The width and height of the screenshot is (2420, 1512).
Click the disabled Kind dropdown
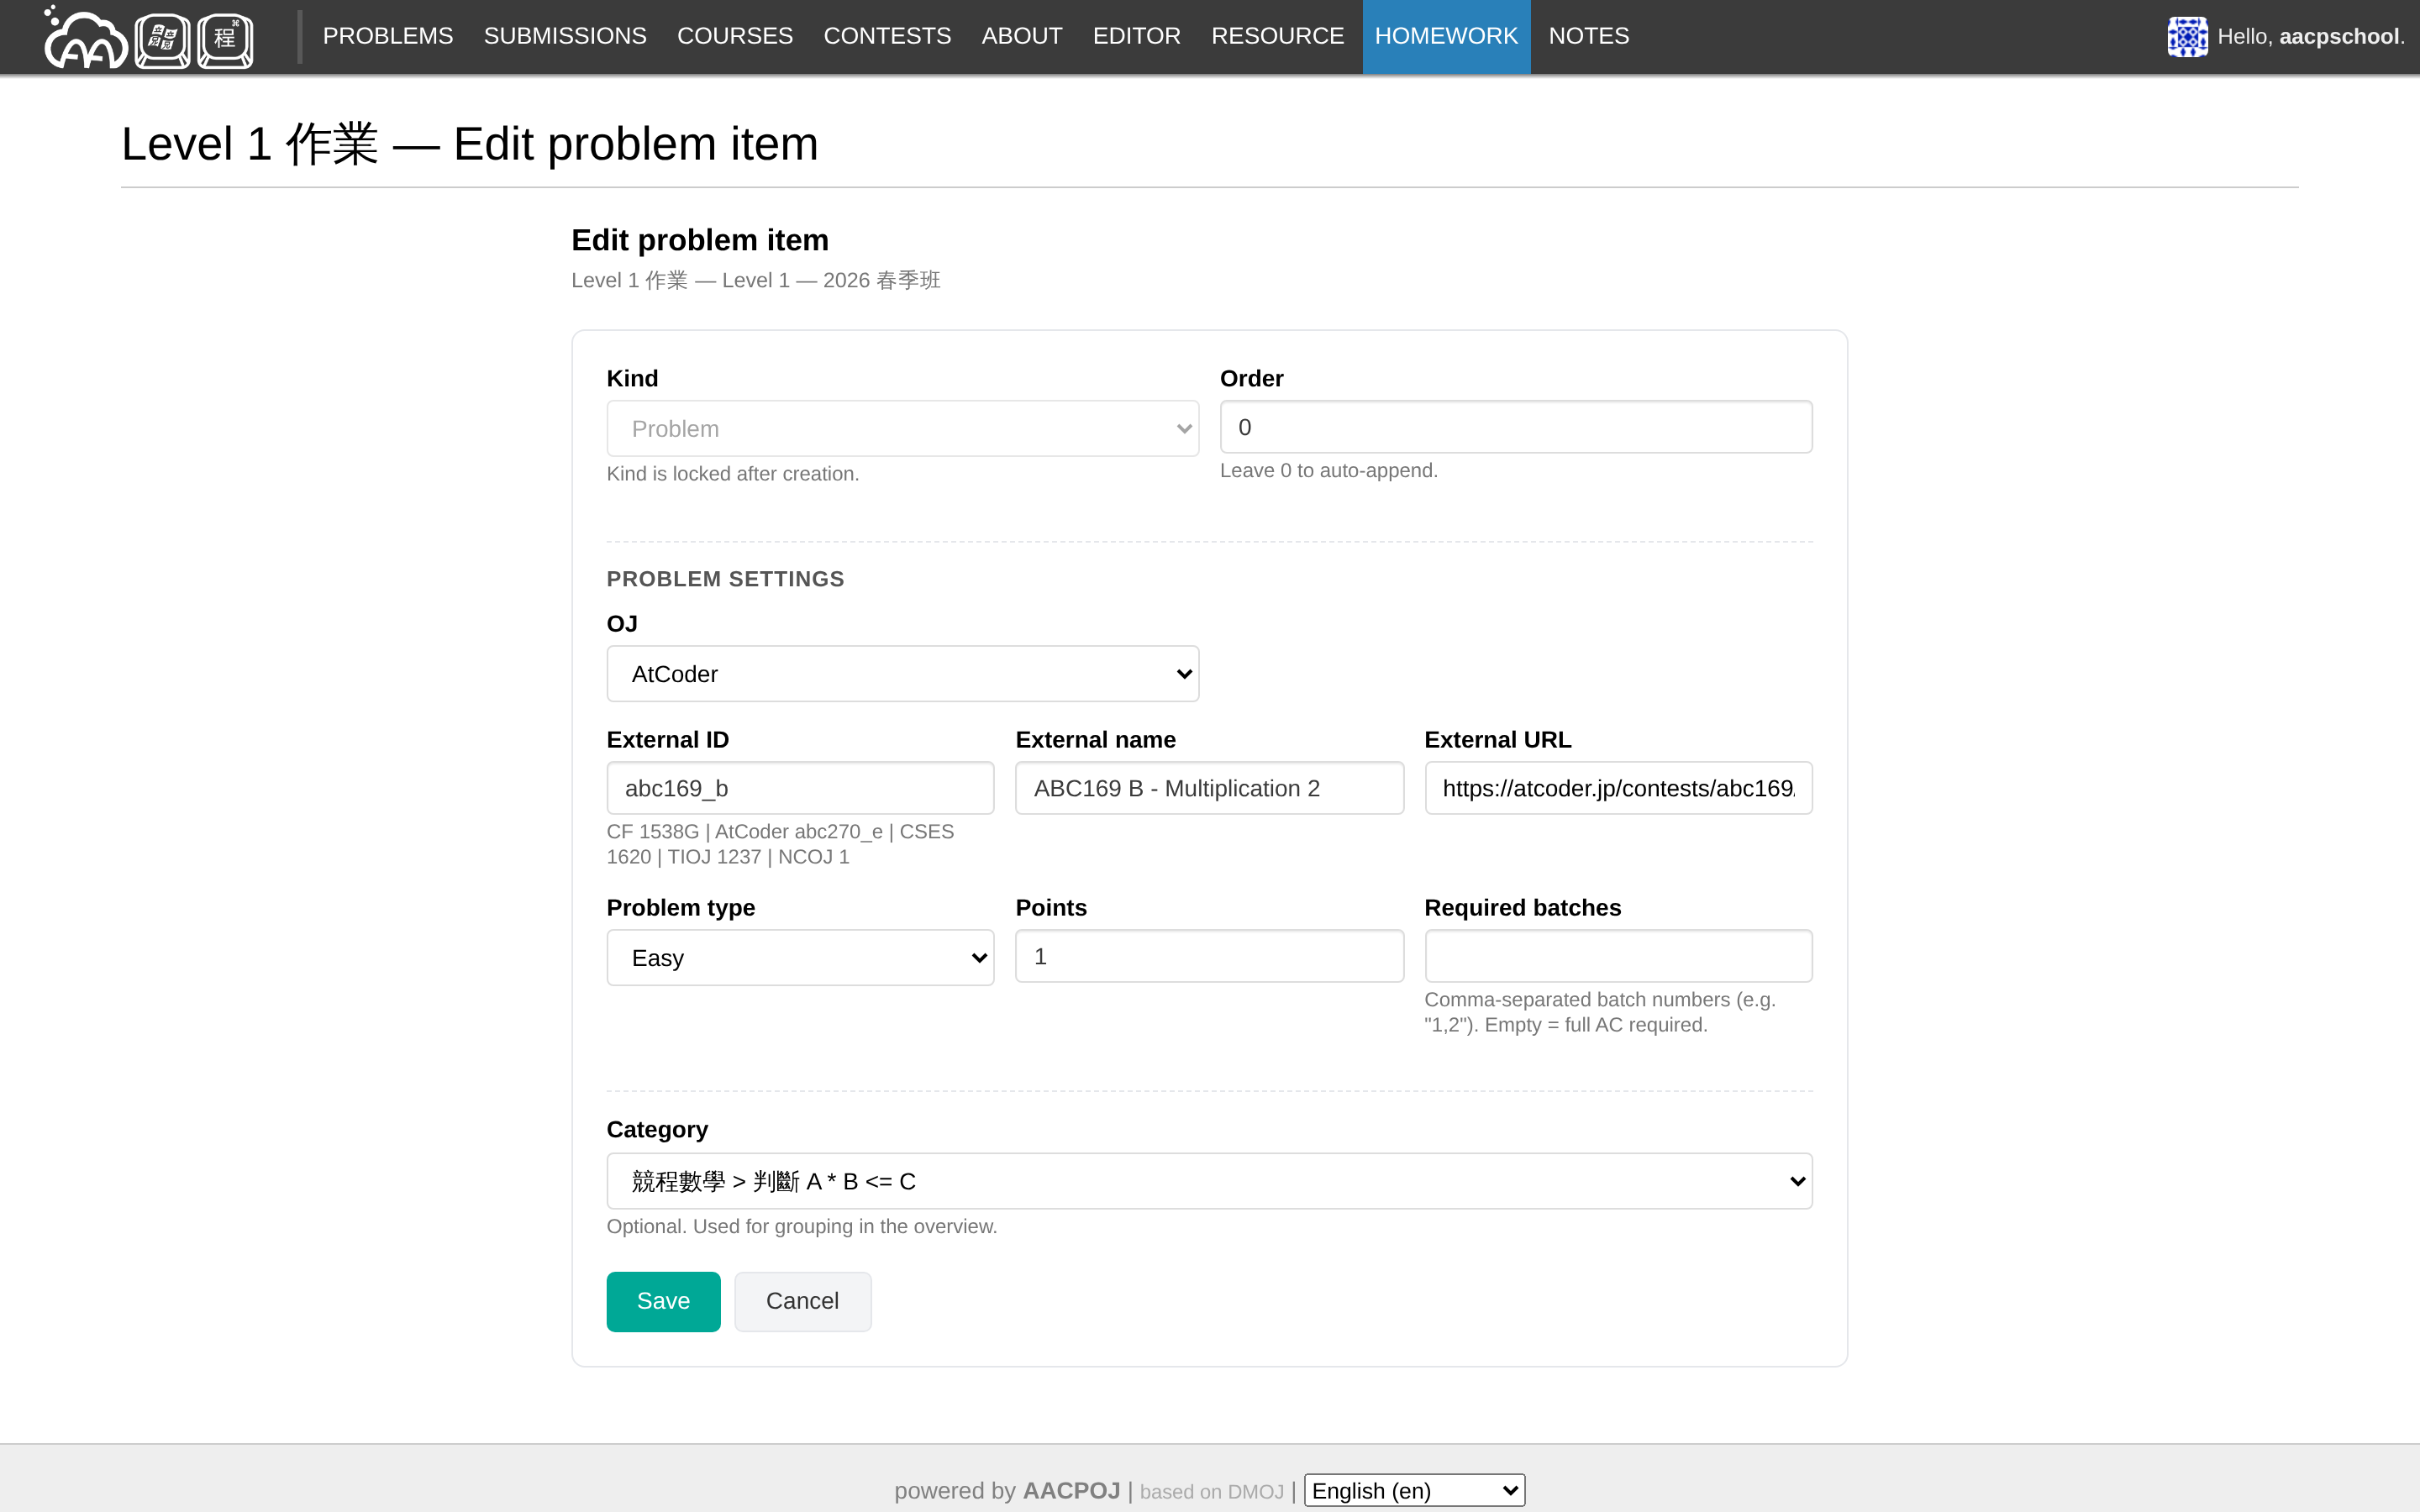click(902, 429)
